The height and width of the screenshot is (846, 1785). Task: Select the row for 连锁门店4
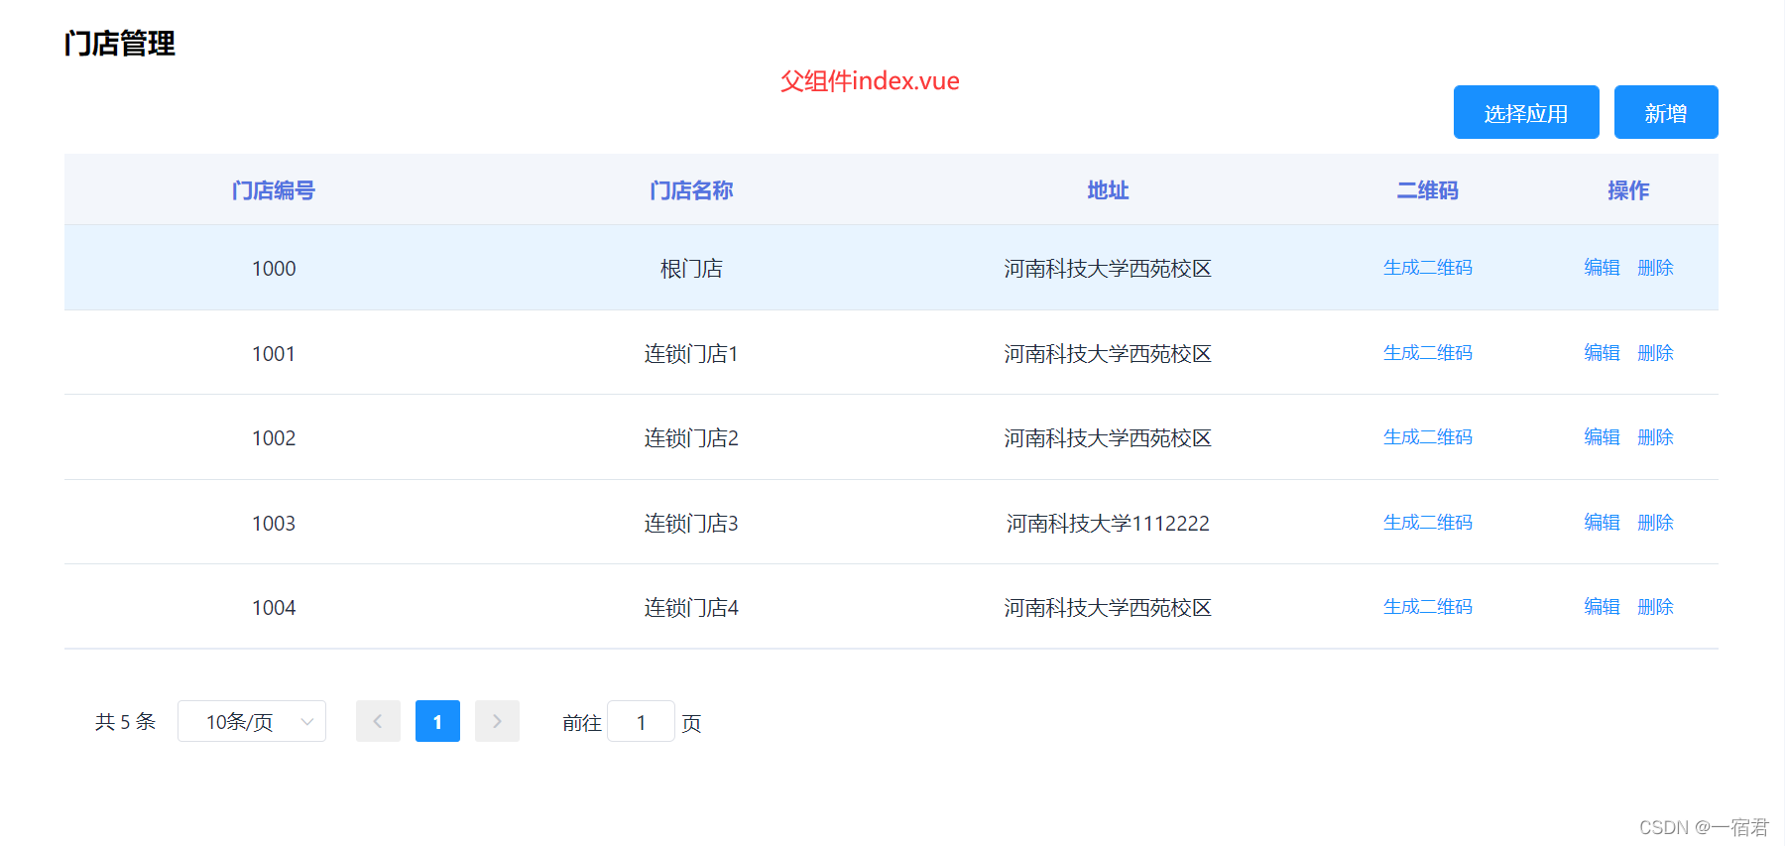pos(691,608)
